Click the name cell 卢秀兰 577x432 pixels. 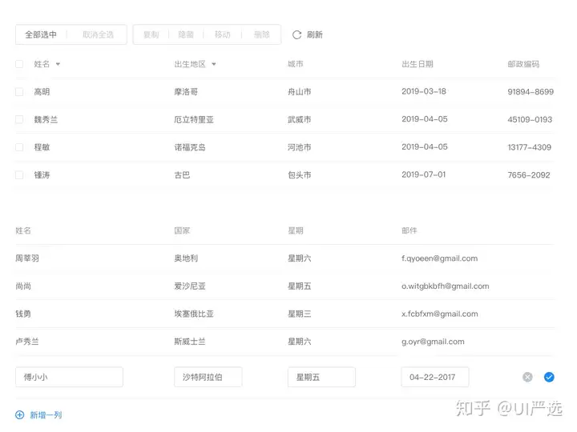(x=27, y=342)
